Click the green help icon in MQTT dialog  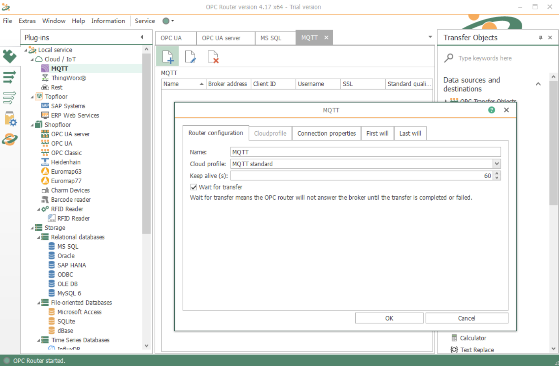[x=491, y=110]
